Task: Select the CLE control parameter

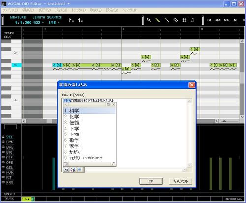Action: 10,157
